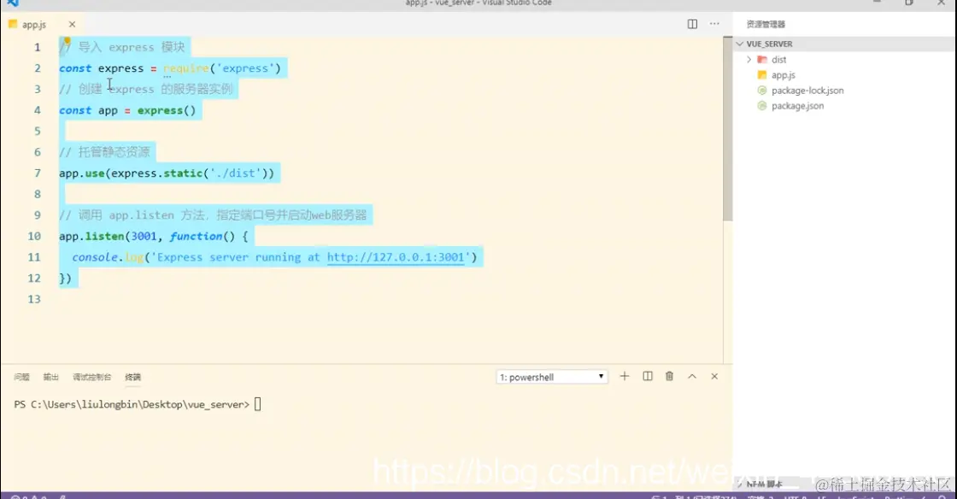This screenshot has height=499, width=957.
Task: Click the app.js file icon in explorer
Action: click(x=761, y=75)
